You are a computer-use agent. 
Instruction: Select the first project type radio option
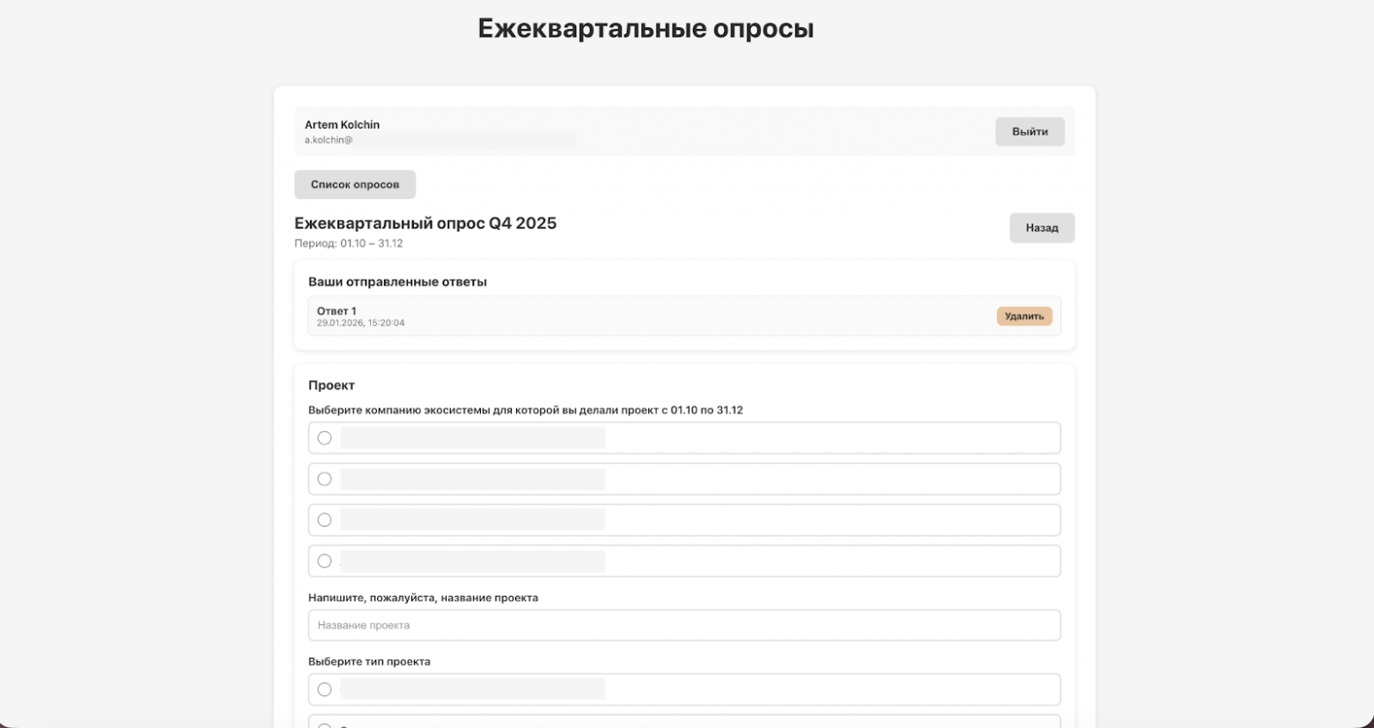pyautogui.click(x=324, y=689)
